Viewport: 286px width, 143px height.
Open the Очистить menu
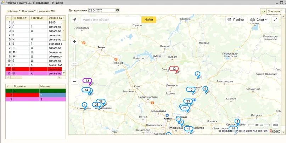click(29, 11)
